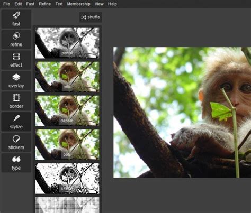
Task: Apply the pencil style thumbnail
Action: point(67,43)
